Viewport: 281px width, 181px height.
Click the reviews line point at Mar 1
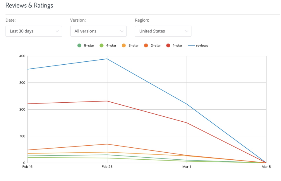187,104
